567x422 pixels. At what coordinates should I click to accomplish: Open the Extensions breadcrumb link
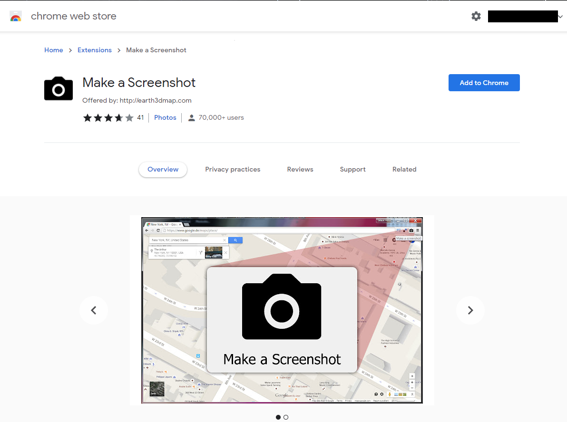click(95, 50)
